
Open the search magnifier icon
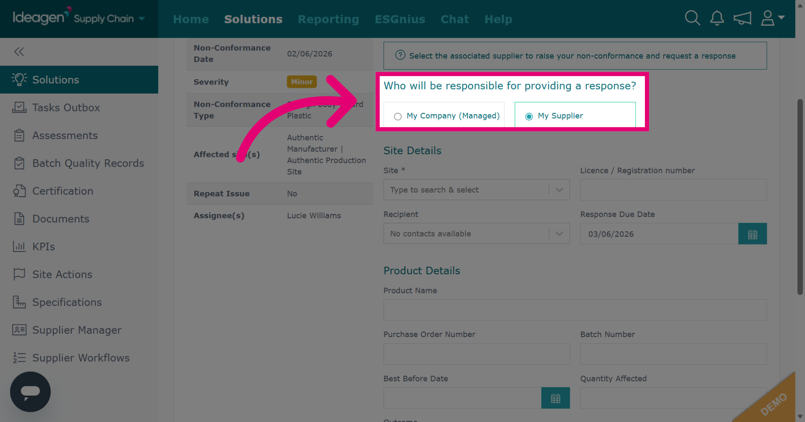692,18
